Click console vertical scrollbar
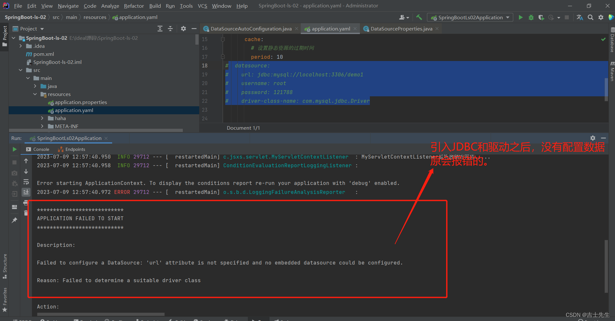Viewport: 615px width, 321px height. pyautogui.click(x=606, y=266)
